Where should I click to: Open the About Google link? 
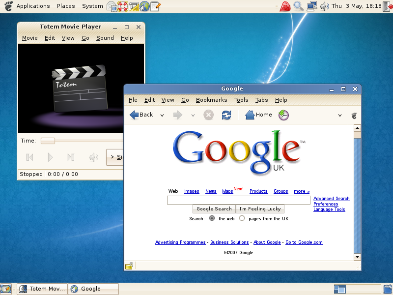(x=267, y=242)
